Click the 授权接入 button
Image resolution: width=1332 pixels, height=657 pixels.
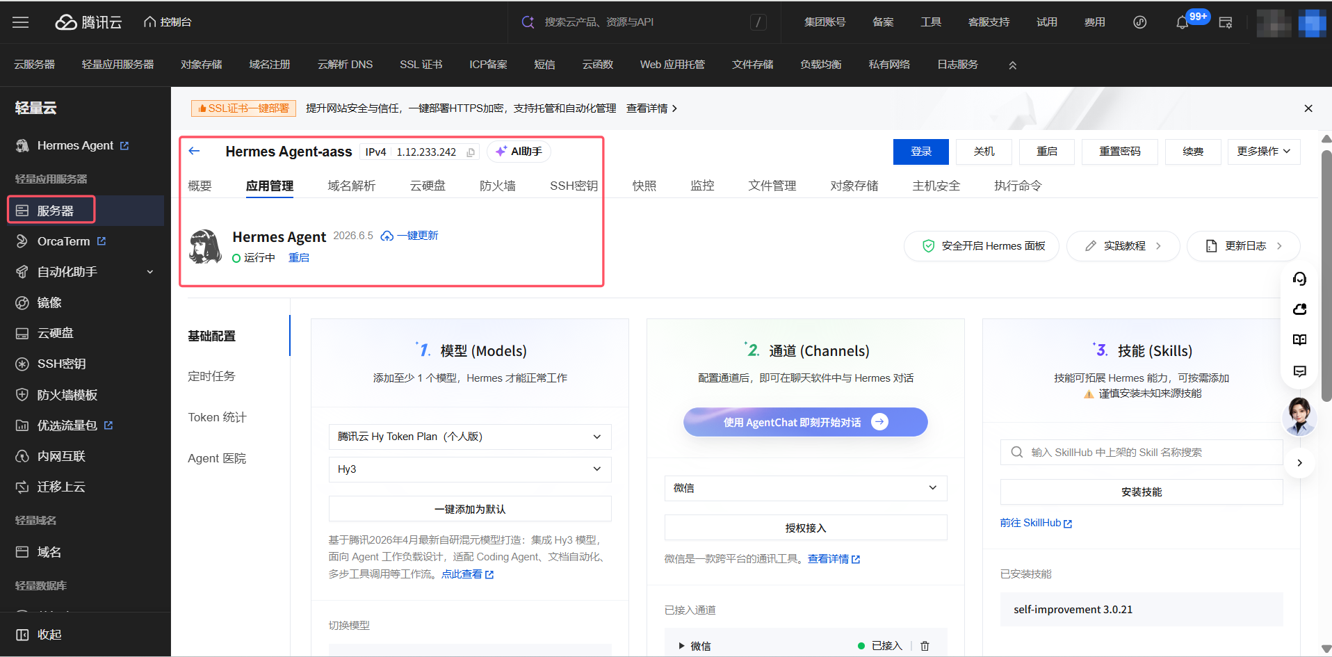[x=806, y=528]
